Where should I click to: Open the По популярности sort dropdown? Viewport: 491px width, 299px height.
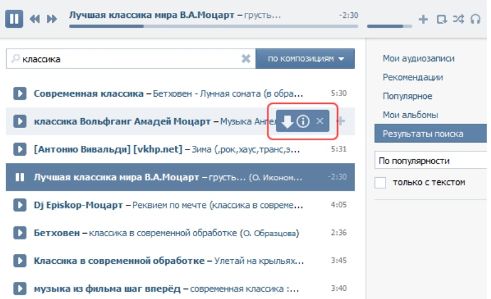(431, 161)
